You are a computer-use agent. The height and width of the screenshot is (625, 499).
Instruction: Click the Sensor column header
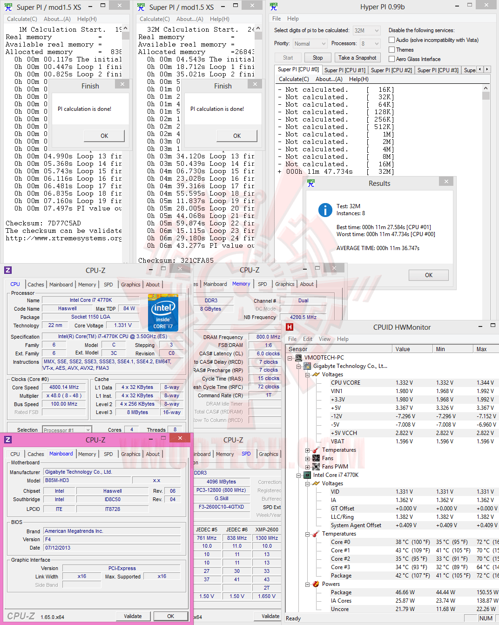[x=339, y=349]
